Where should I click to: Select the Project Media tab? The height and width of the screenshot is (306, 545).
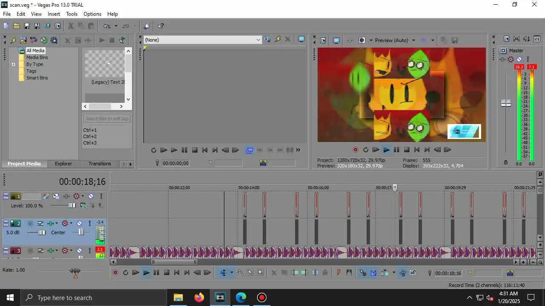coord(24,164)
